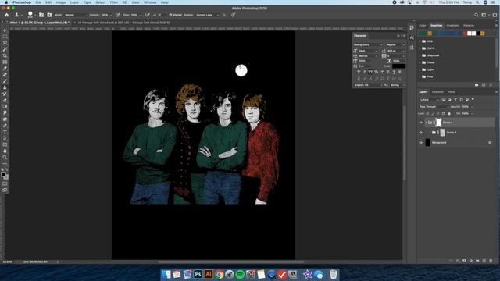Viewport: 500px width, 281px height.
Task: Select the Rectangular Marquee tool
Action: [x=5, y=37]
